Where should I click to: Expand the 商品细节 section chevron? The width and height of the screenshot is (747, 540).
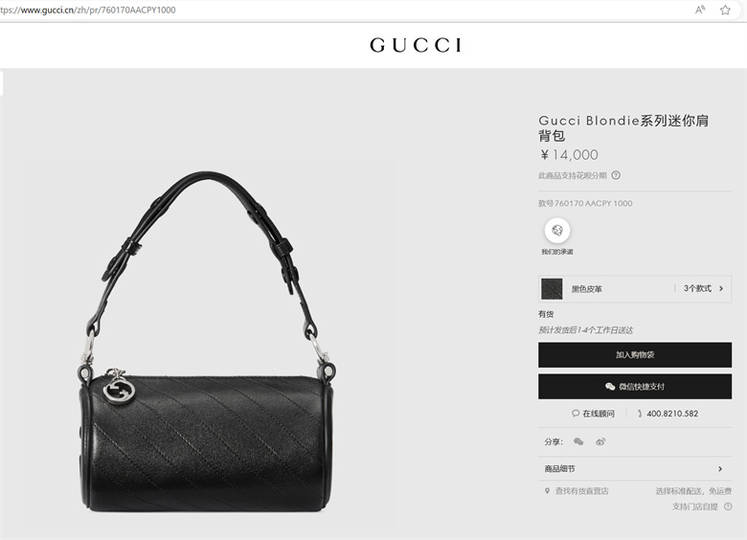coord(720,469)
